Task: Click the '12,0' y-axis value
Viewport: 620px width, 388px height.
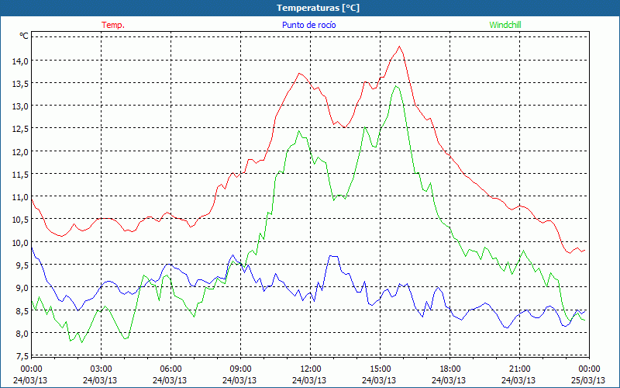Action: coord(20,151)
